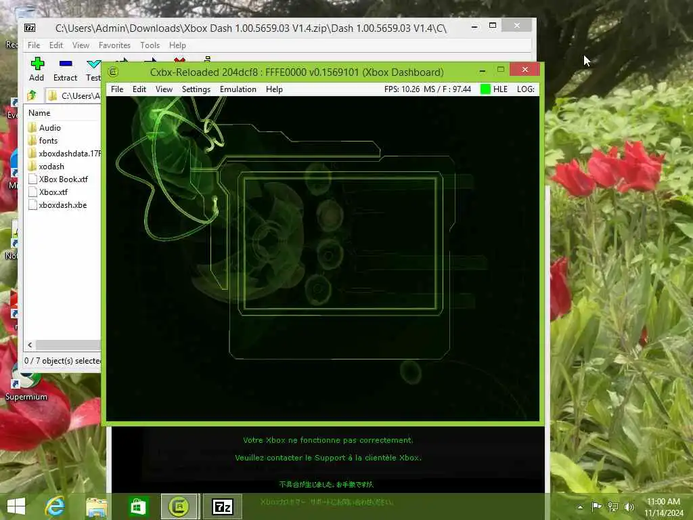Open Cxbx-Reloaded File menu
The width and height of the screenshot is (693, 520).
click(117, 89)
